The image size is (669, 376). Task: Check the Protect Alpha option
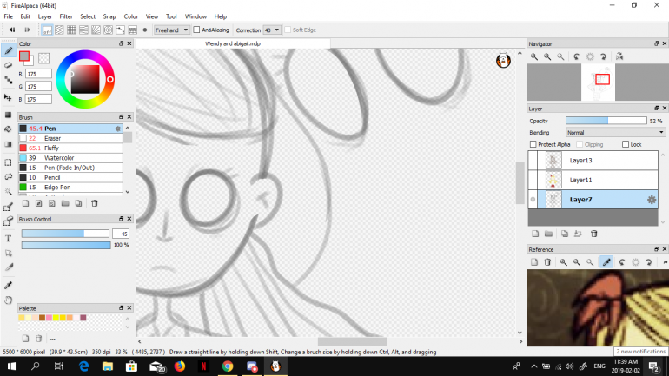pyautogui.click(x=533, y=144)
